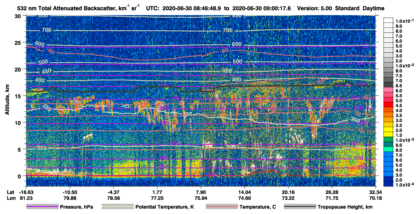Click the 'Pressure, hPa' legend label
Screen dimensions: 417x214
[x=76, y=207]
